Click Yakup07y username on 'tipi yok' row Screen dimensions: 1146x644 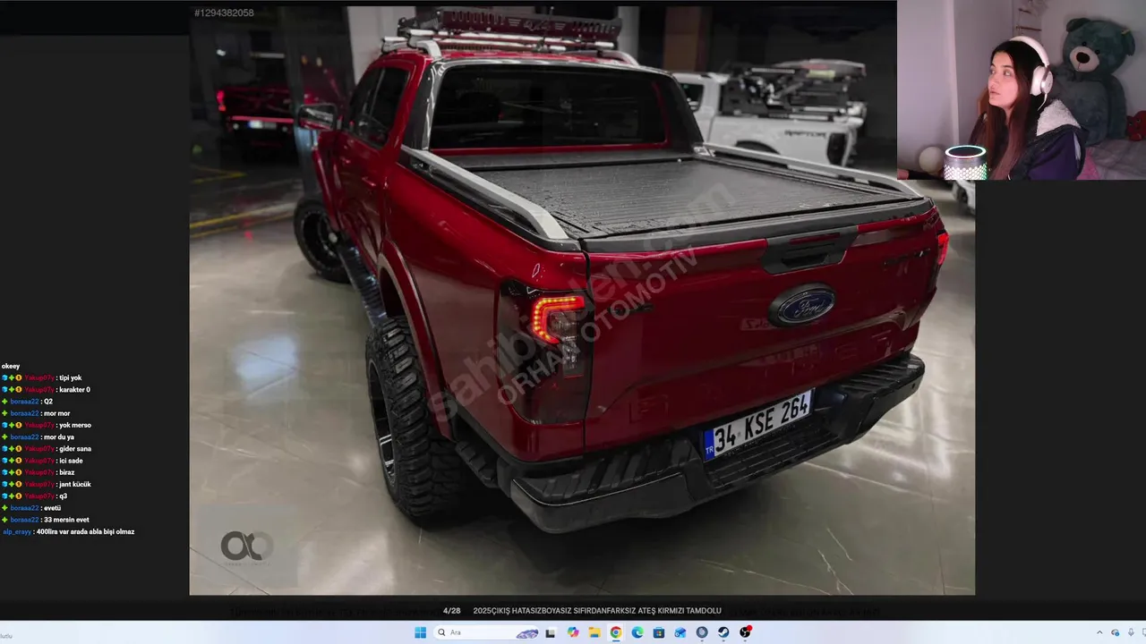(39, 378)
